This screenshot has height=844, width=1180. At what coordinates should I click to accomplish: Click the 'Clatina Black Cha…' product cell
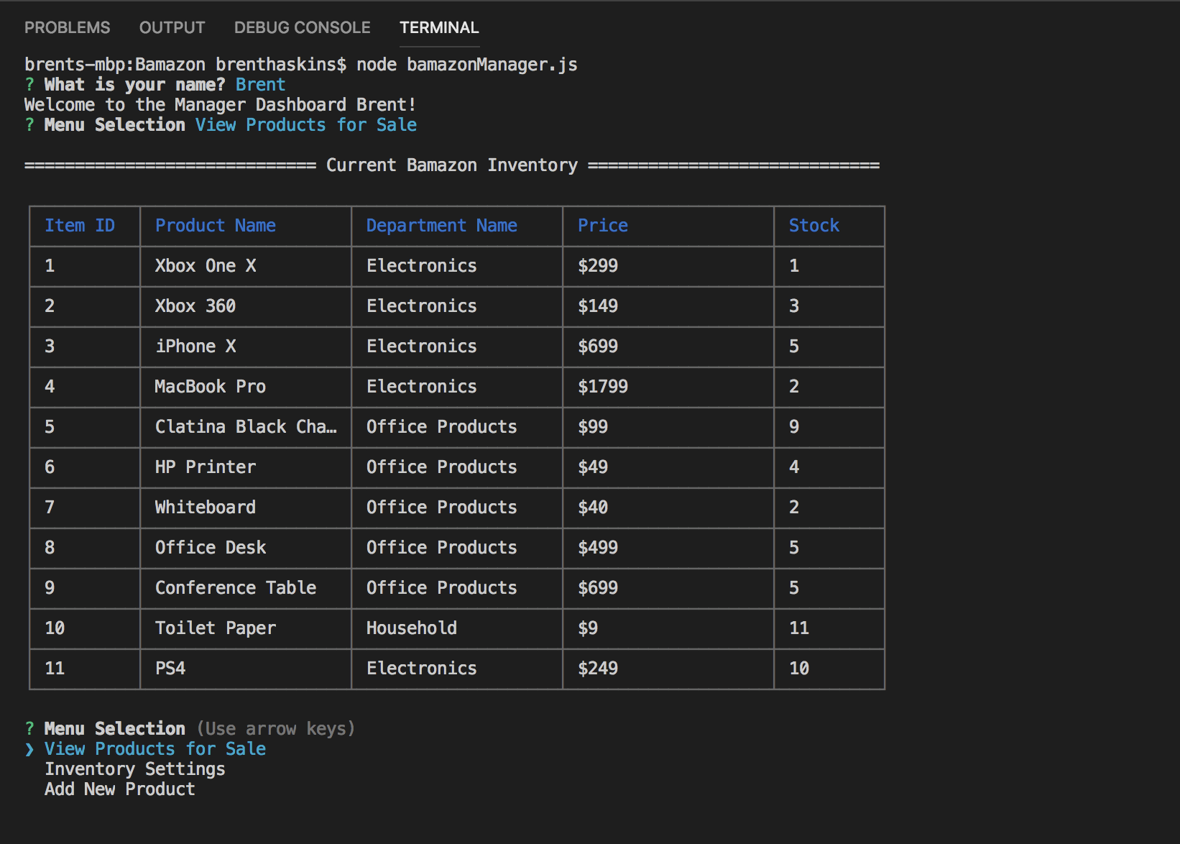coord(246,427)
